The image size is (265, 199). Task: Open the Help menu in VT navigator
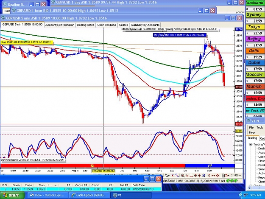click(252, 132)
